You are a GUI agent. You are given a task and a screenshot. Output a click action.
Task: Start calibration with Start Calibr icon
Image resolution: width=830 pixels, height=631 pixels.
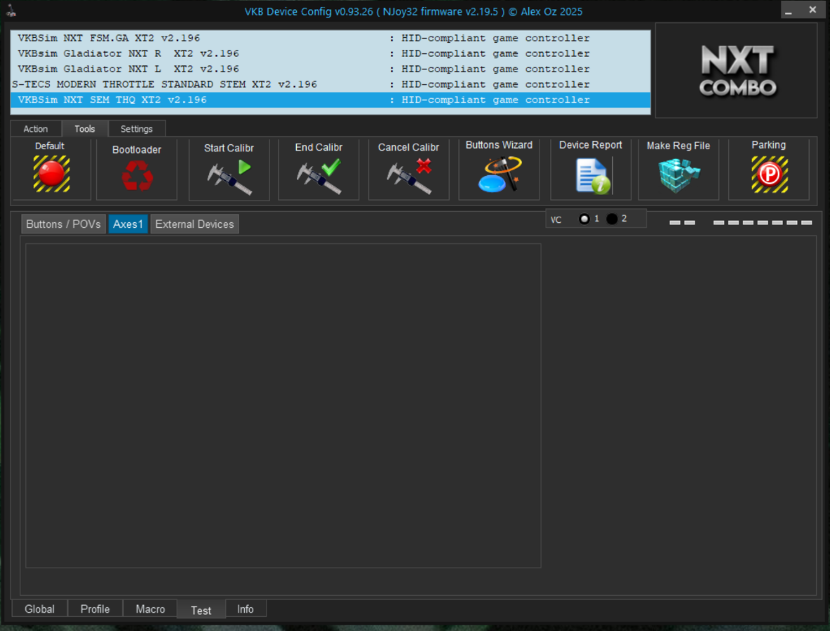tap(229, 177)
